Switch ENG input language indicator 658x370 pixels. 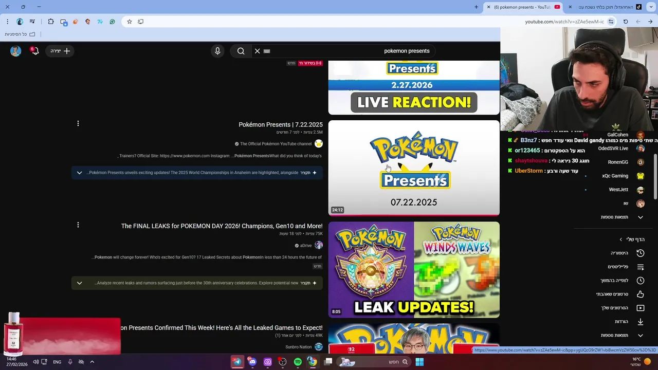point(57,362)
